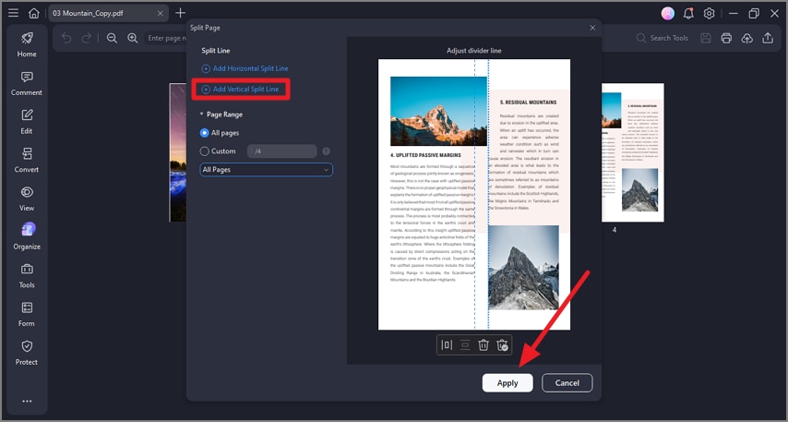Viewport: 788px width, 422px height.
Task: Print the document
Action: (x=726, y=38)
